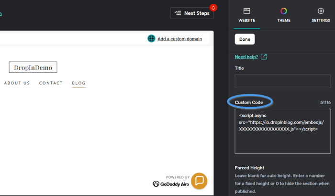Click the red notification bell badge
The image size is (335, 196).
point(213,8)
